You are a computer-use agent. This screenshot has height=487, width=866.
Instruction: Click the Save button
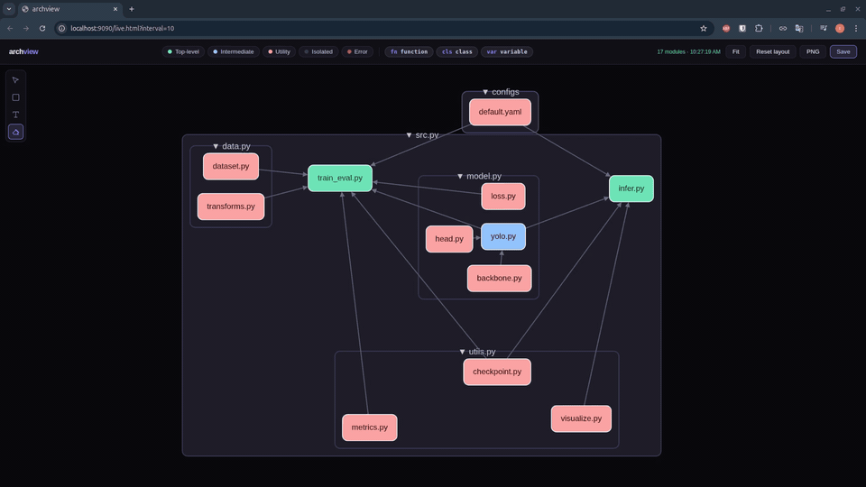(x=843, y=51)
